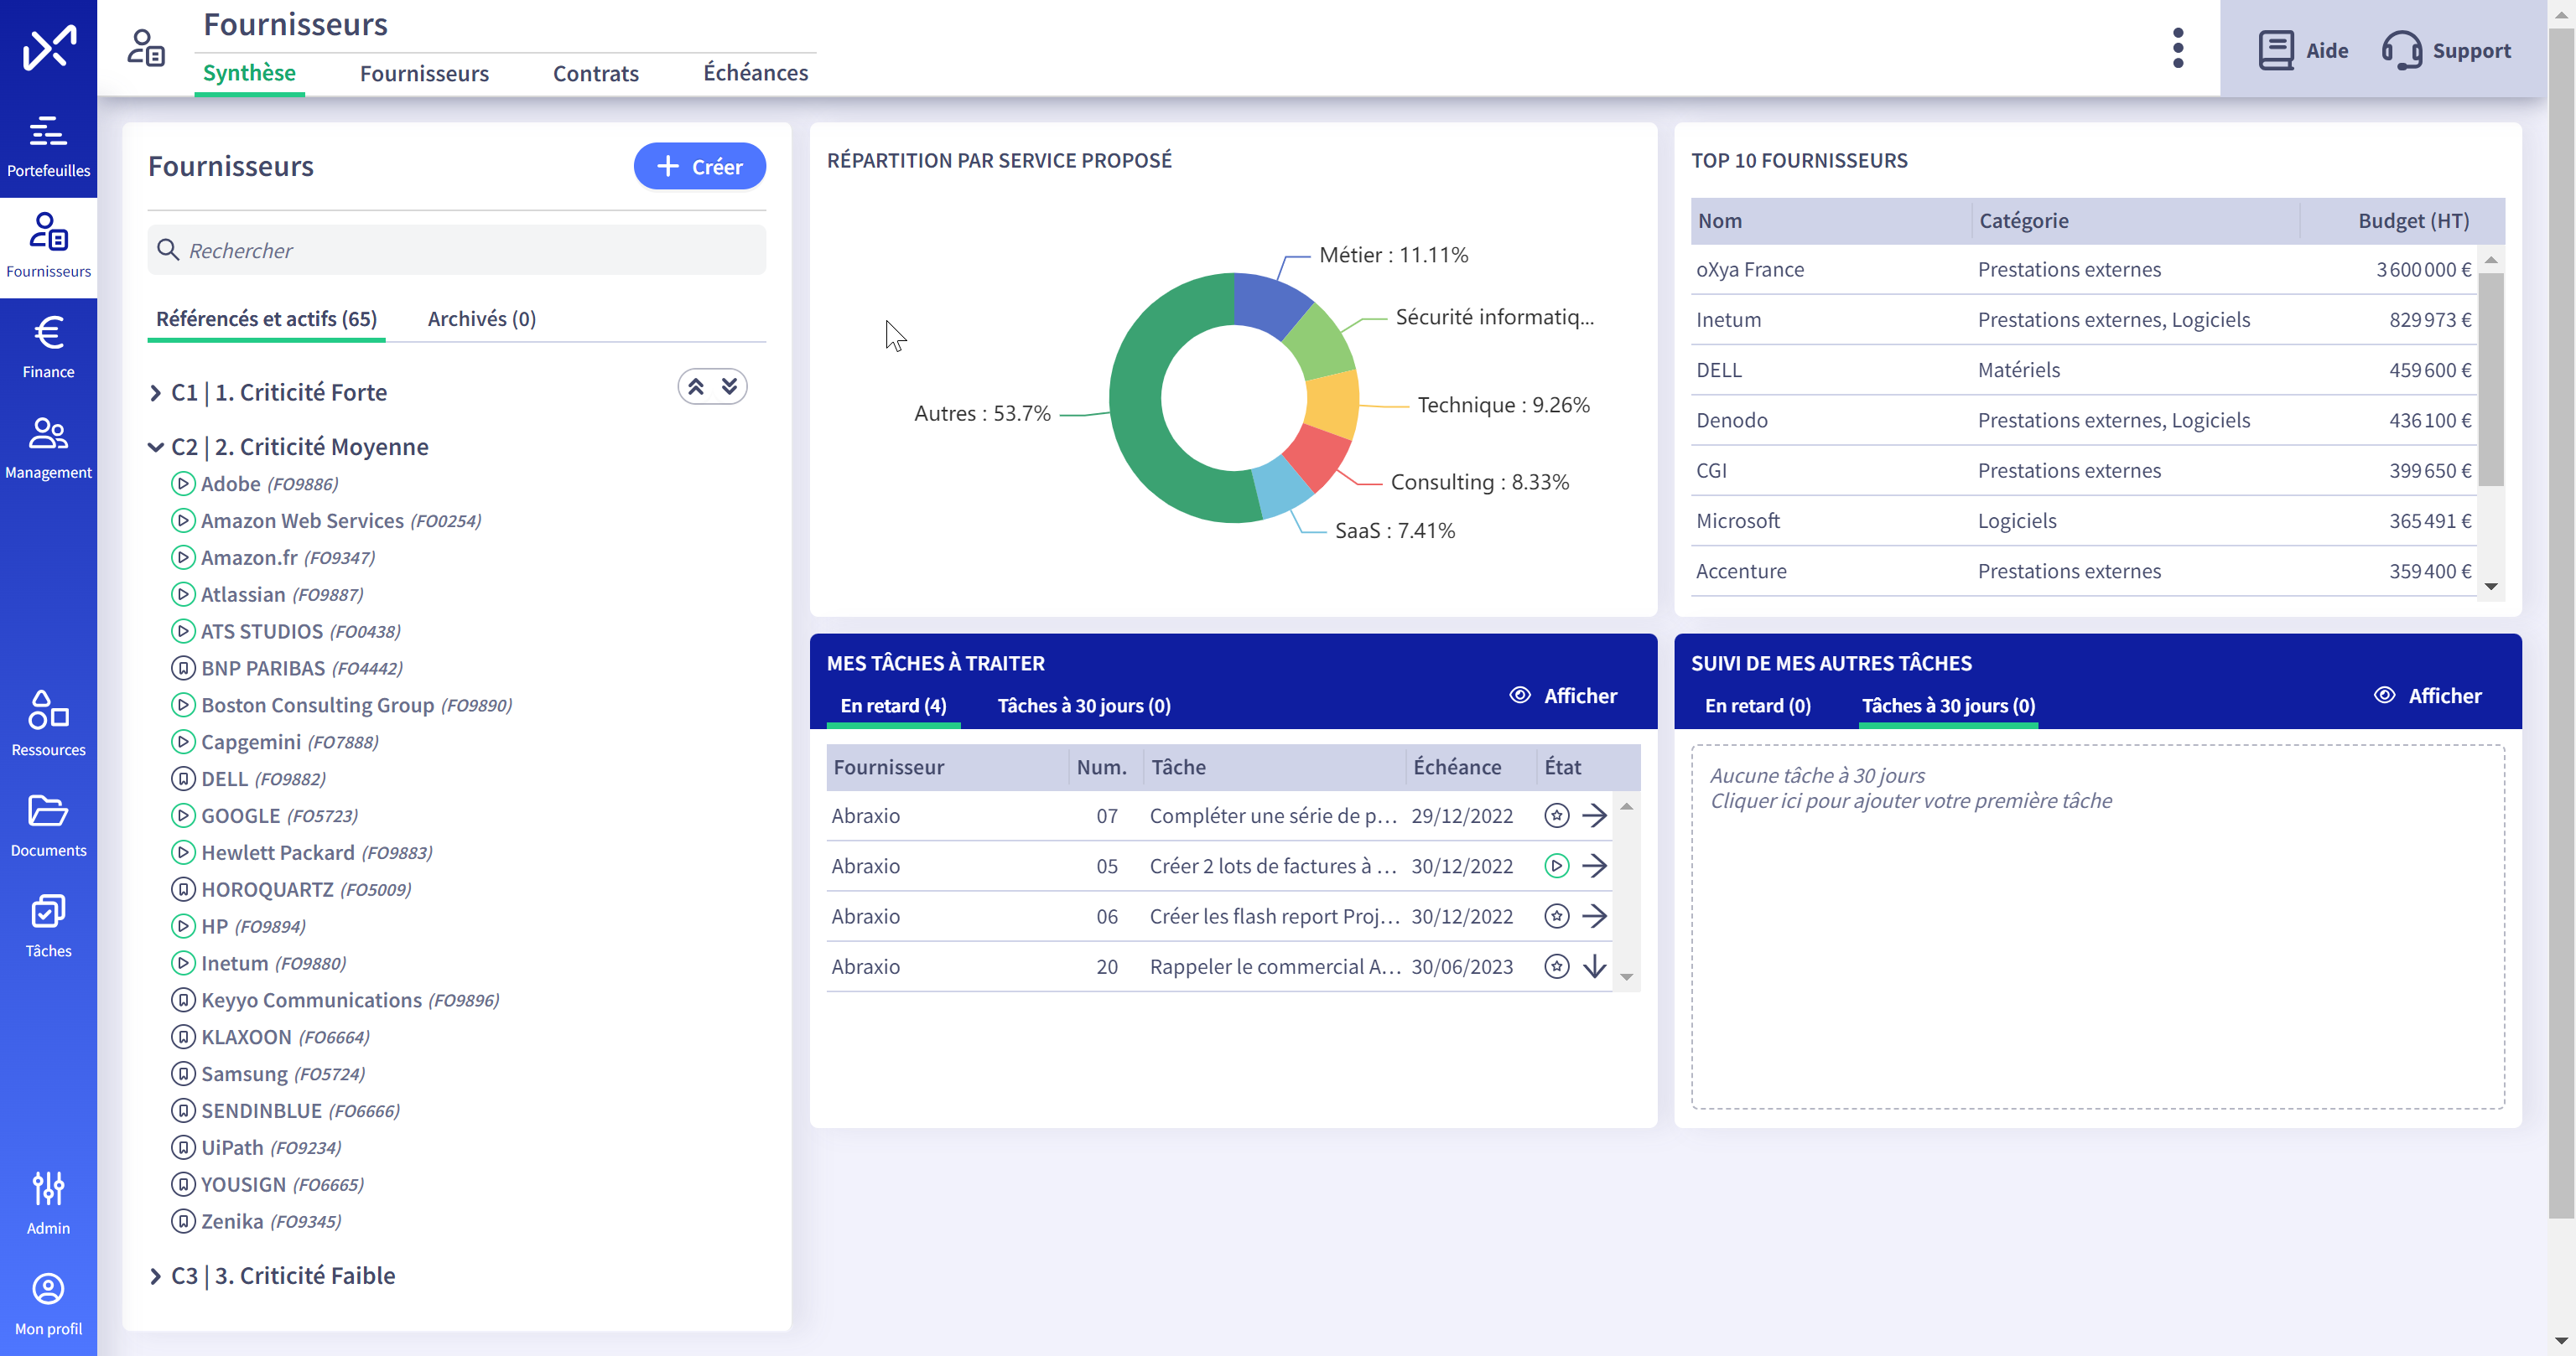
Task: Open the Aide book icon
Action: click(2276, 50)
